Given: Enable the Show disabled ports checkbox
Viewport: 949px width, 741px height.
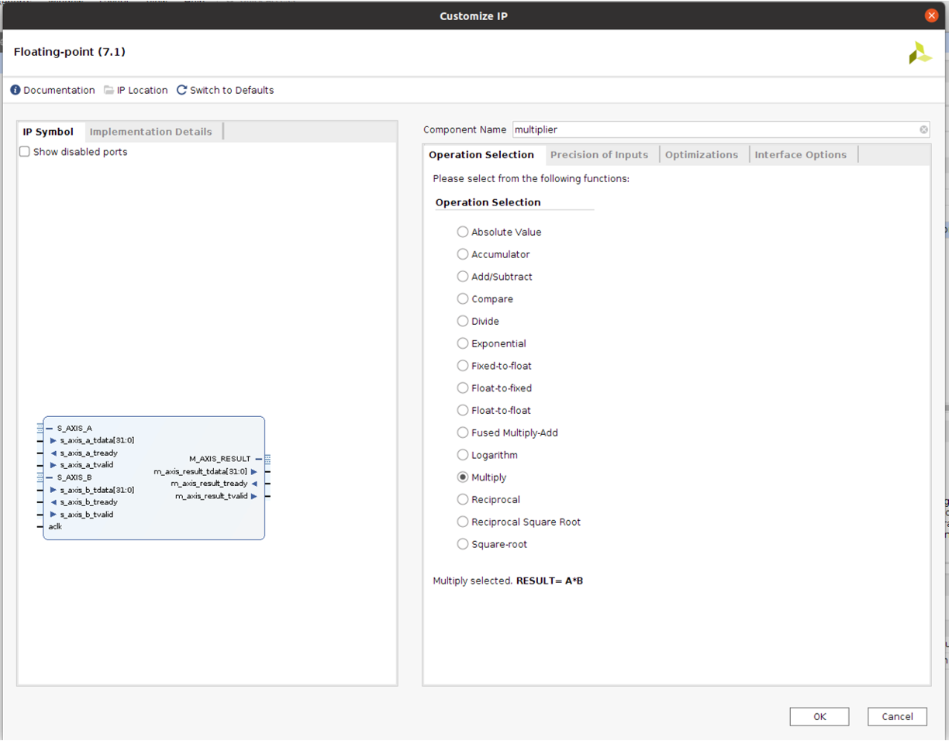Looking at the screenshot, I should pyautogui.click(x=25, y=152).
